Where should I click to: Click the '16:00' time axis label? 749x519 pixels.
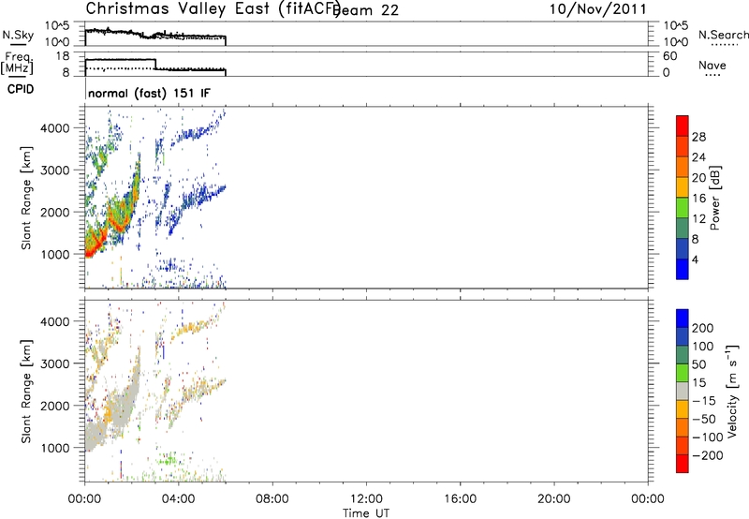(x=461, y=499)
